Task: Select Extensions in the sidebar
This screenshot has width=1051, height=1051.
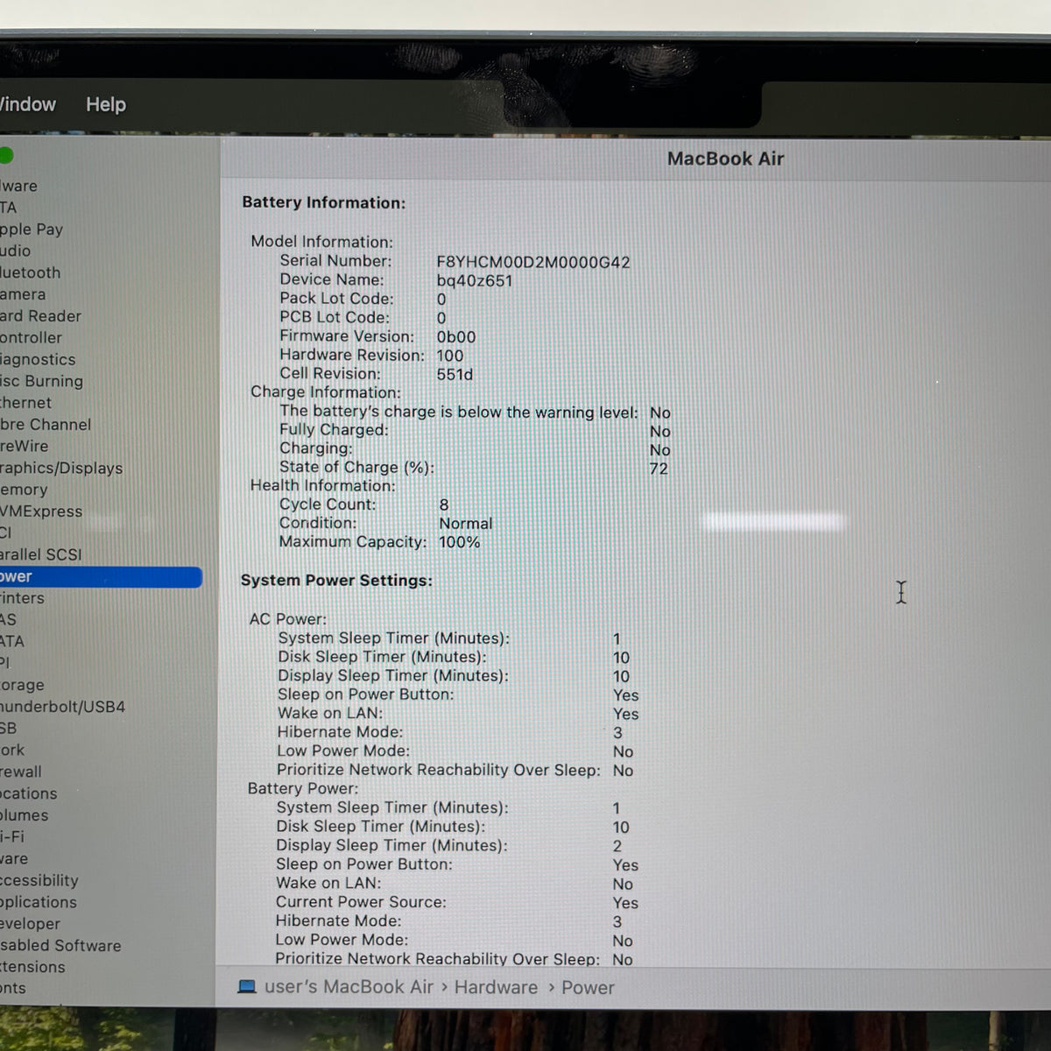Action: 32,967
